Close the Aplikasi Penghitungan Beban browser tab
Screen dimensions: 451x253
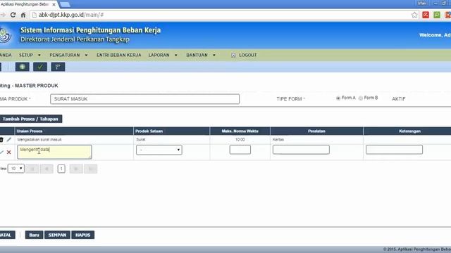54,5
